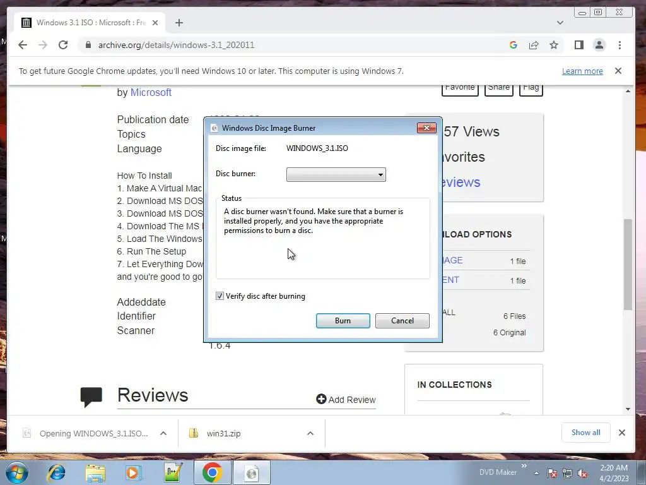
Task: Close the Windows Disc Image Burner dialog
Action: pos(426,128)
